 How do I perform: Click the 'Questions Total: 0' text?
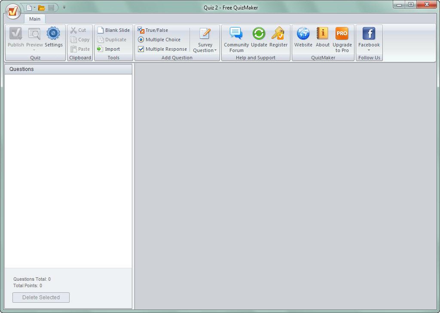click(x=32, y=279)
